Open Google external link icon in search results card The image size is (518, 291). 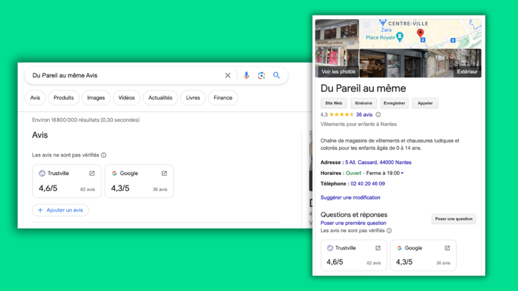pos(164,173)
